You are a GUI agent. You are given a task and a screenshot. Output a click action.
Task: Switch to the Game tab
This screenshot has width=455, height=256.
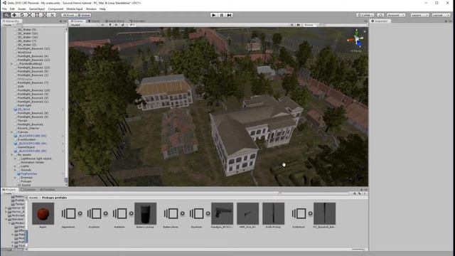tap(94, 21)
